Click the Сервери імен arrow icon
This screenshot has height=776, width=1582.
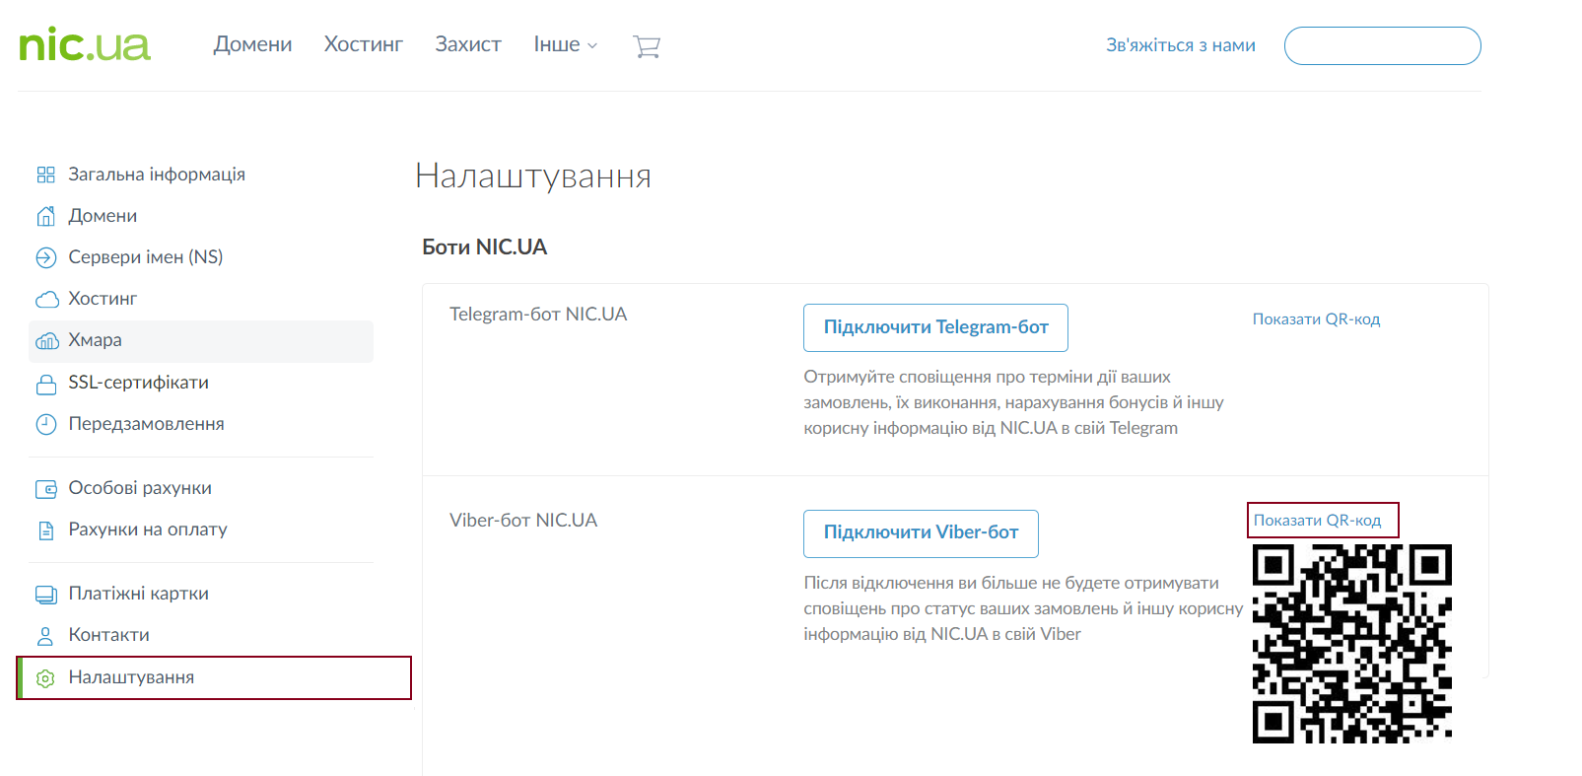point(45,257)
